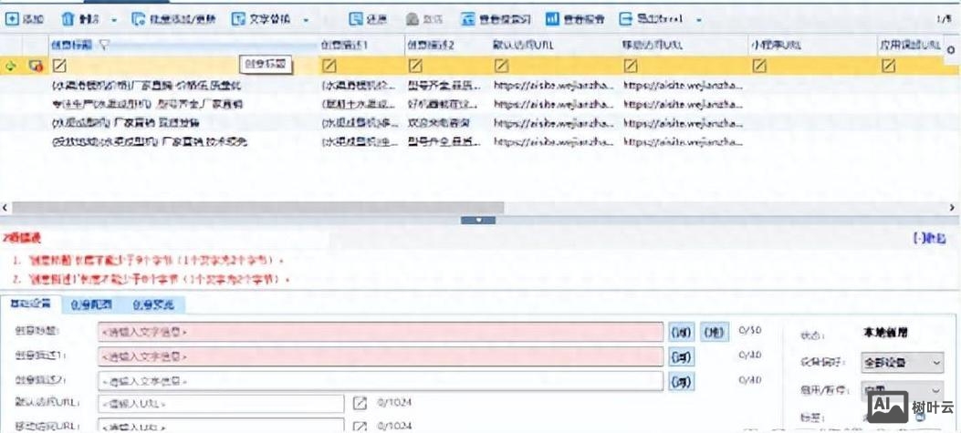Sort by the 默认访问URL column header

coord(524,45)
